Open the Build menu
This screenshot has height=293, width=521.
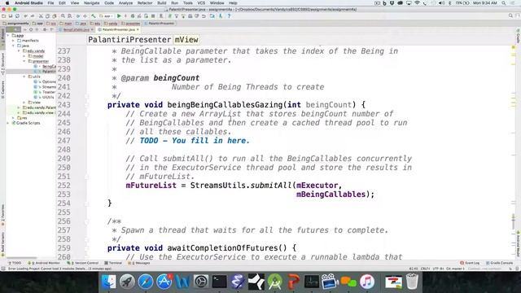pyautogui.click(x=162, y=3)
